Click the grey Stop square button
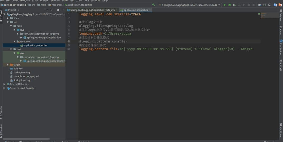Screen dimensions: 283x142 point(253,5)
